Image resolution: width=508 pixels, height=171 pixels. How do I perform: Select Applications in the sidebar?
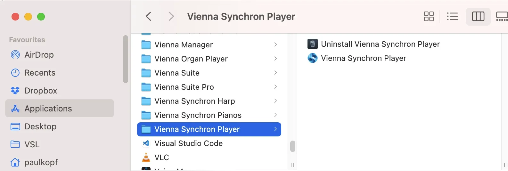click(48, 109)
